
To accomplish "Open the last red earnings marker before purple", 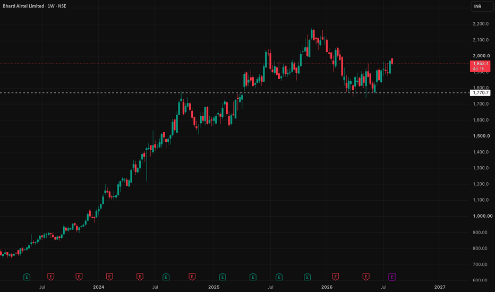I will pyautogui.click(x=365, y=277).
